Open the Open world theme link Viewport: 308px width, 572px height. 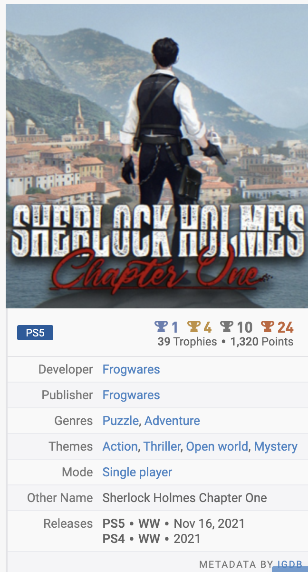click(217, 446)
